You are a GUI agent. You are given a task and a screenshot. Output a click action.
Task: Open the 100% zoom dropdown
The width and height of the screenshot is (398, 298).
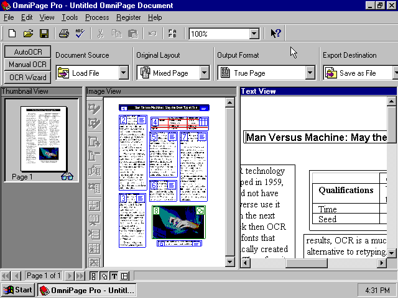(254, 34)
